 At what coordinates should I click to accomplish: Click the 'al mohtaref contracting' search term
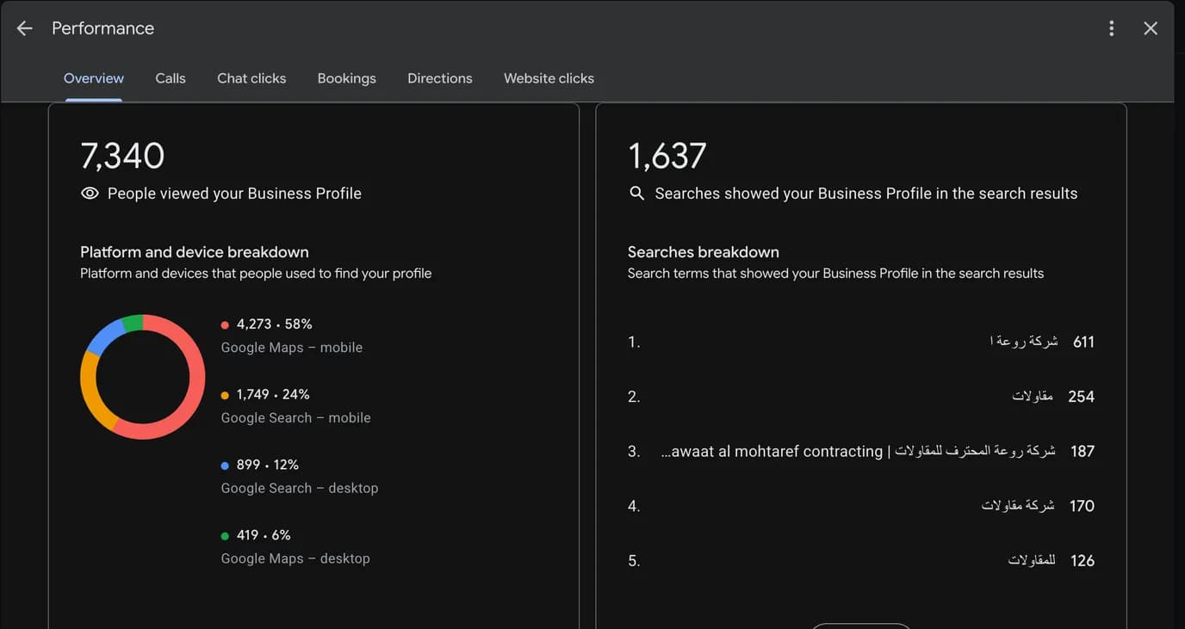pyautogui.click(x=858, y=451)
